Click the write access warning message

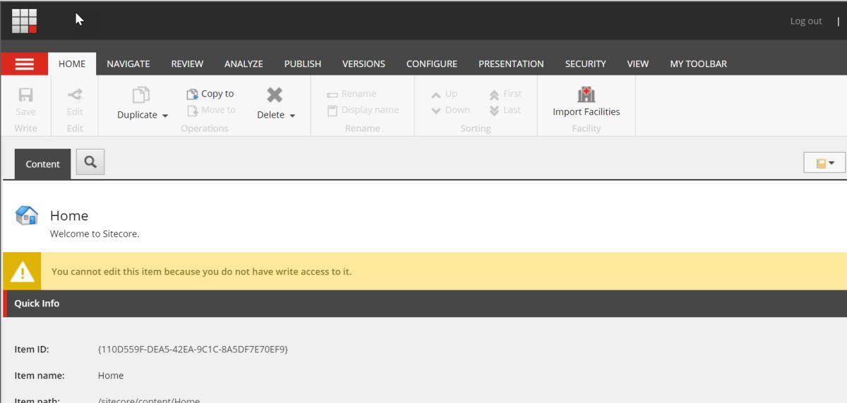pyautogui.click(x=201, y=271)
